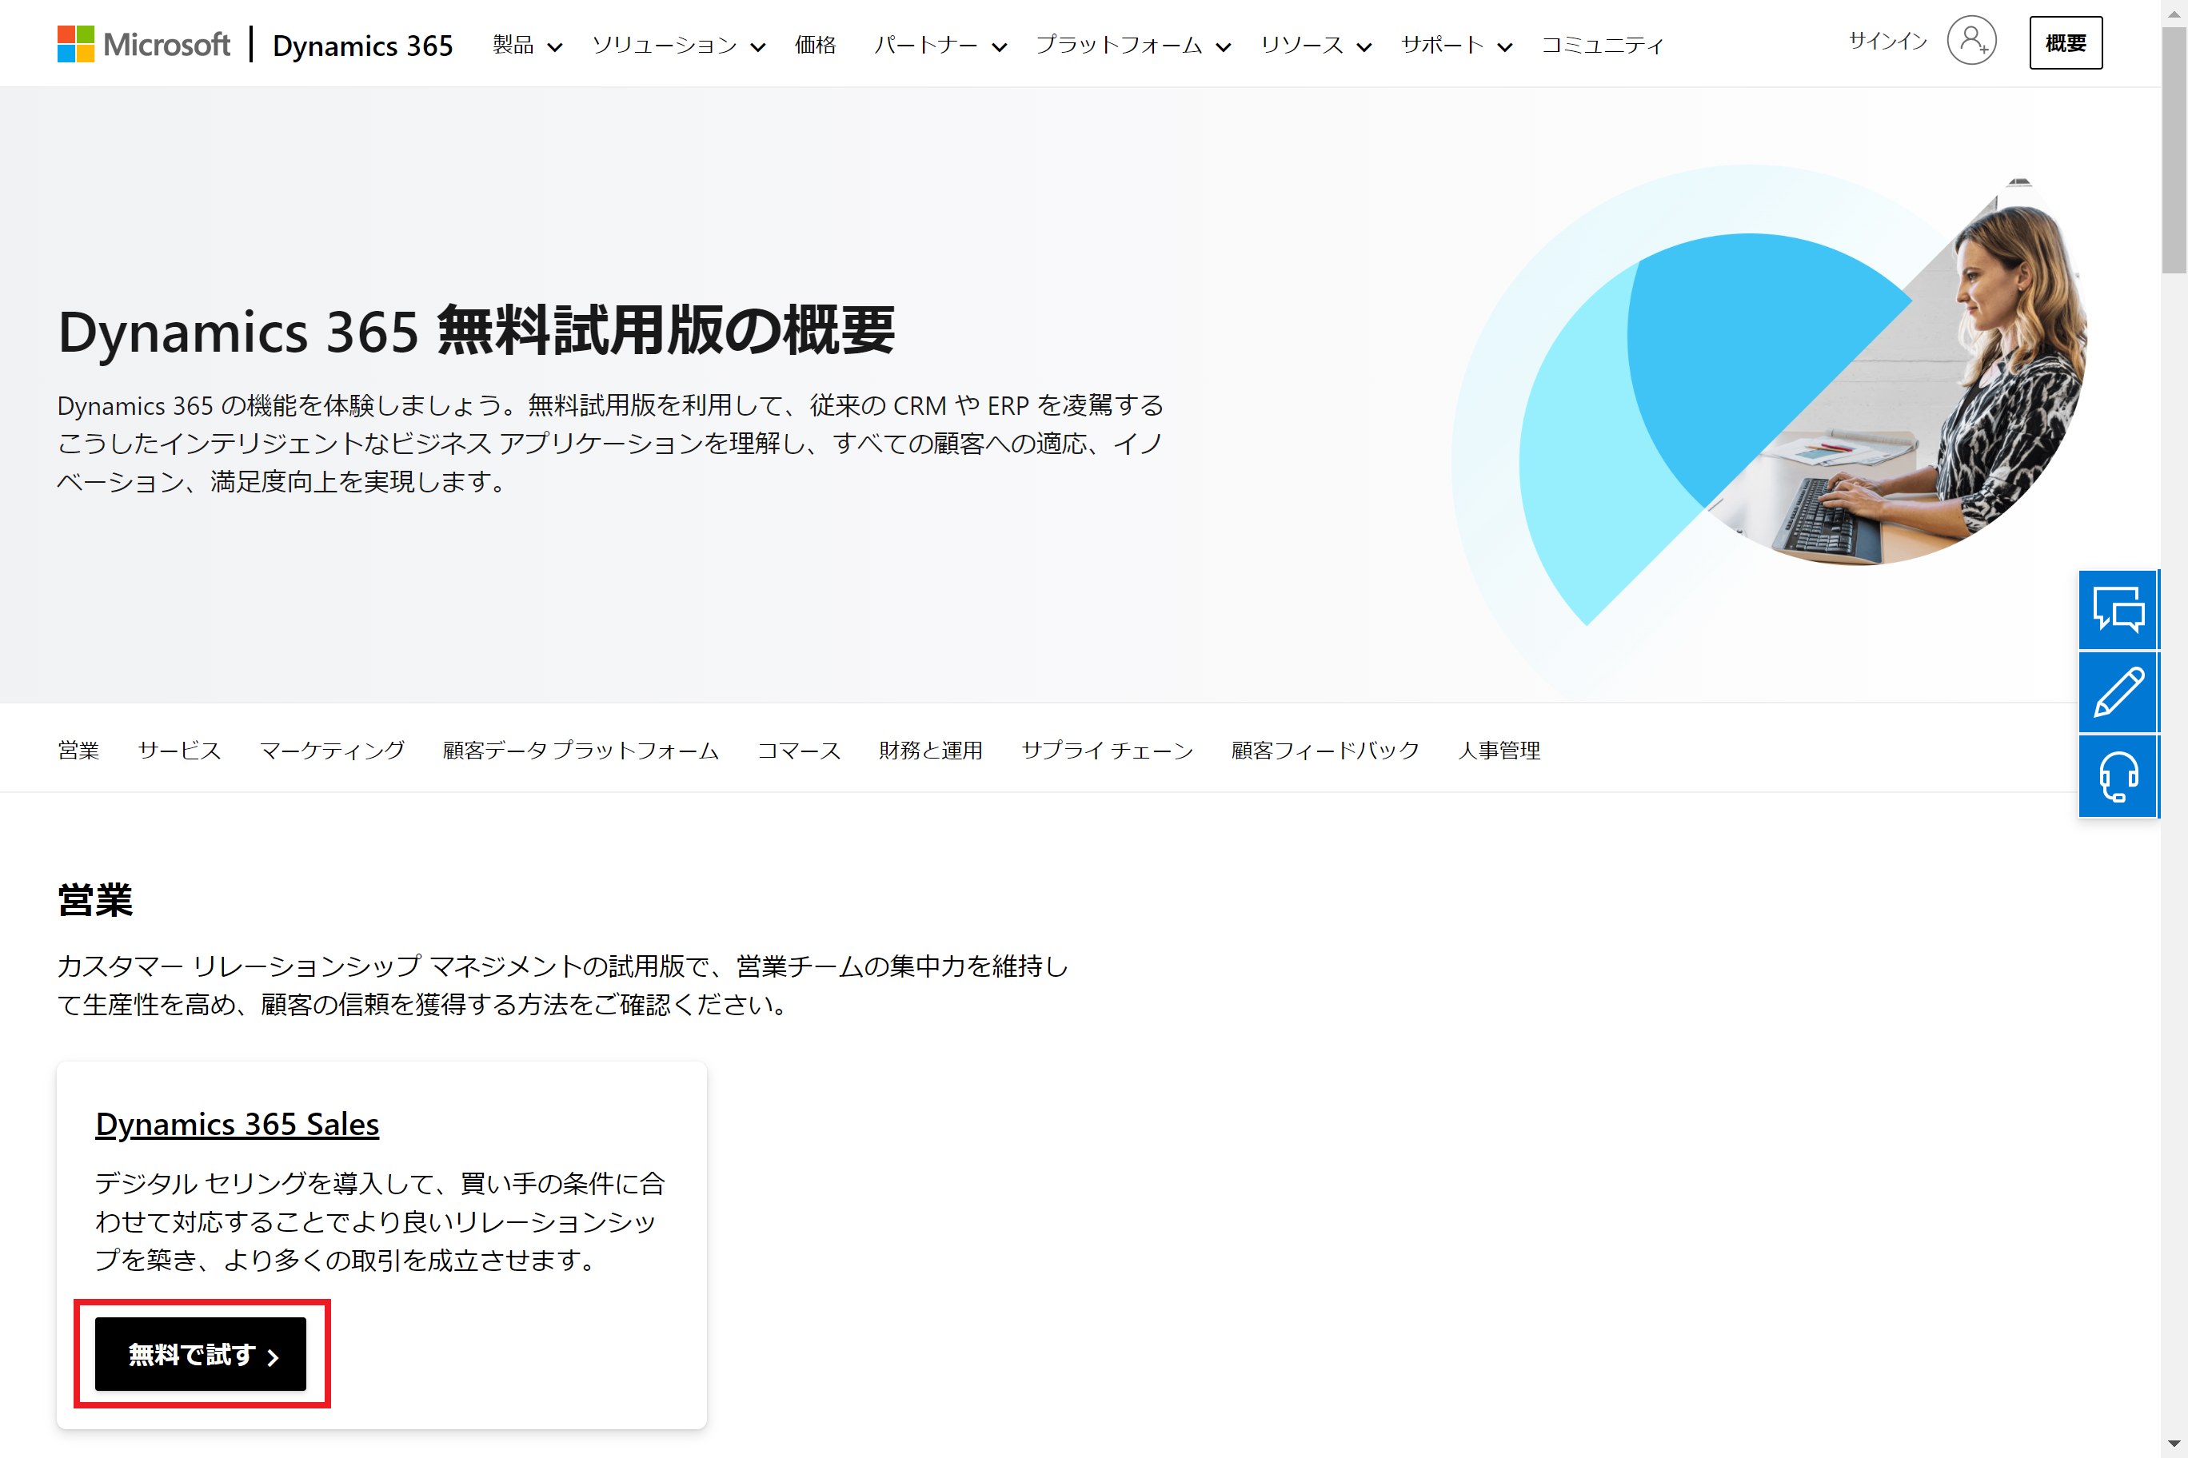Click the sign-in person avatar icon
This screenshot has width=2188, height=1458.
[x=1971, y=41]
